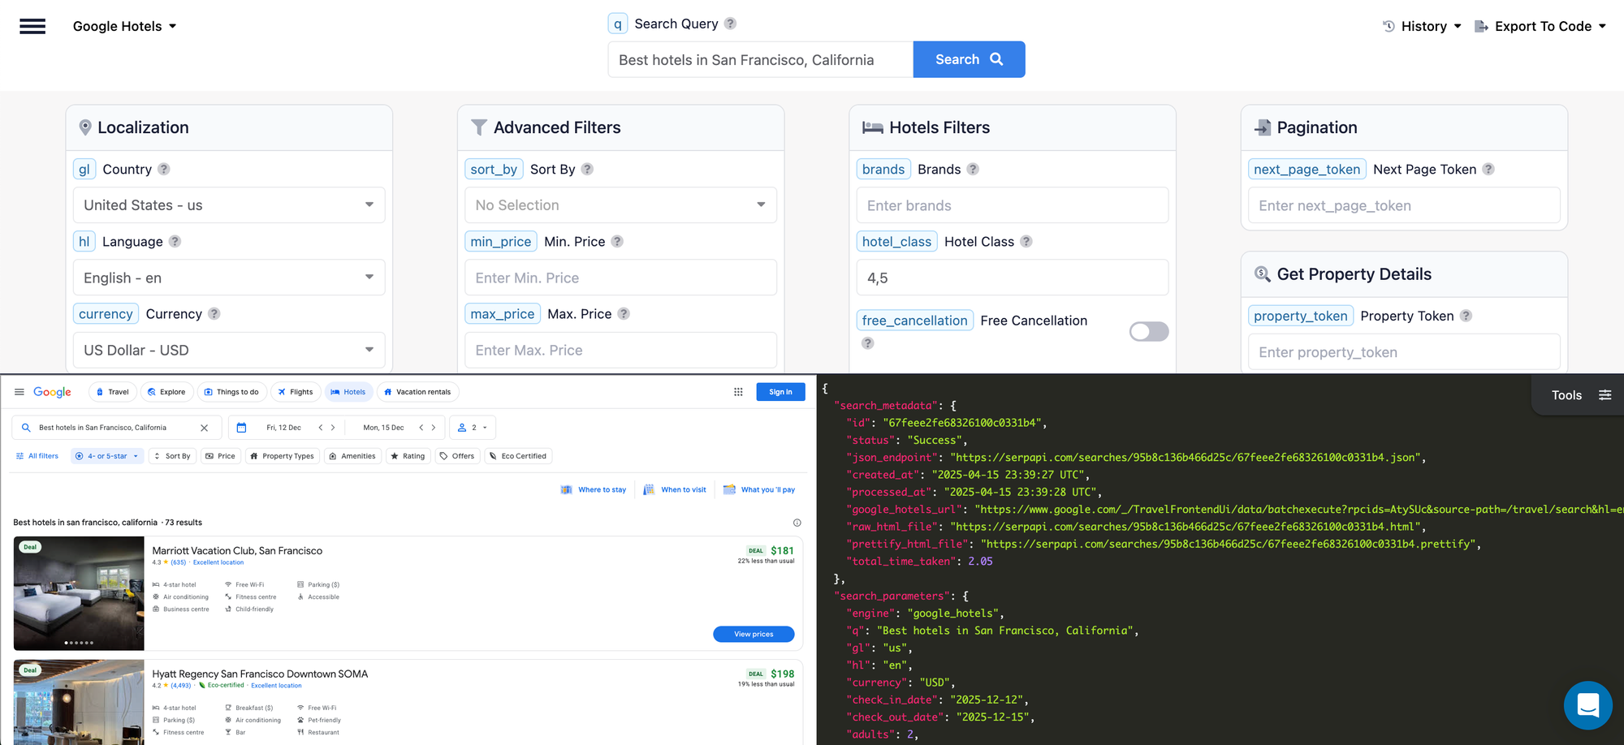Viewport: 1624px width, 745px height.
Task: Open the Rating filter chip
Action: pos(408,456)
